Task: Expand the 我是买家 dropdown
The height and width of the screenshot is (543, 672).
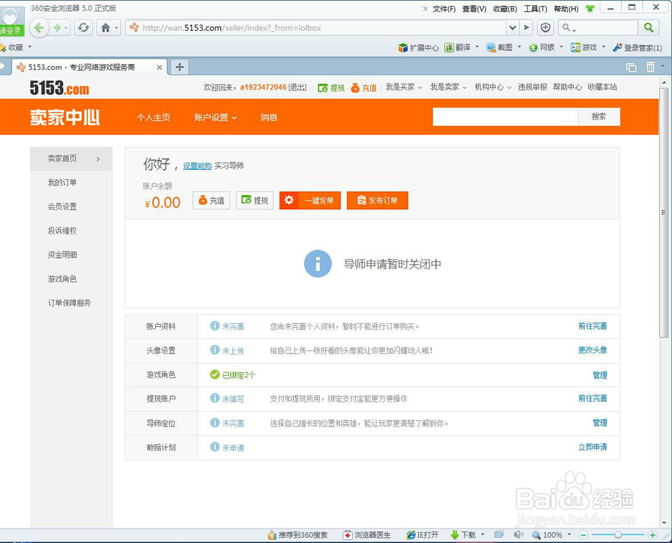Action: pyautogui.click(x=404, y=87)
